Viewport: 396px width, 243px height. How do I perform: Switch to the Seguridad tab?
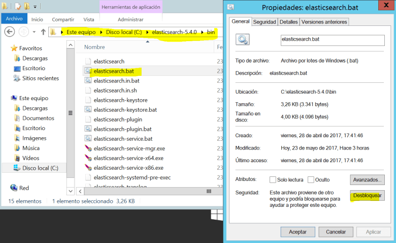click(265, 22)
